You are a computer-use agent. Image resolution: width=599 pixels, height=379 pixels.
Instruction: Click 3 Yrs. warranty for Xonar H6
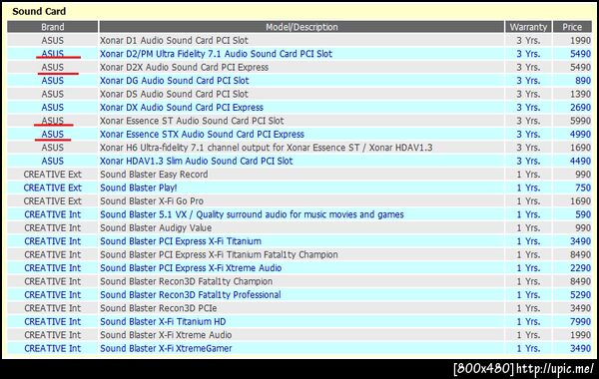click(528, 148)
